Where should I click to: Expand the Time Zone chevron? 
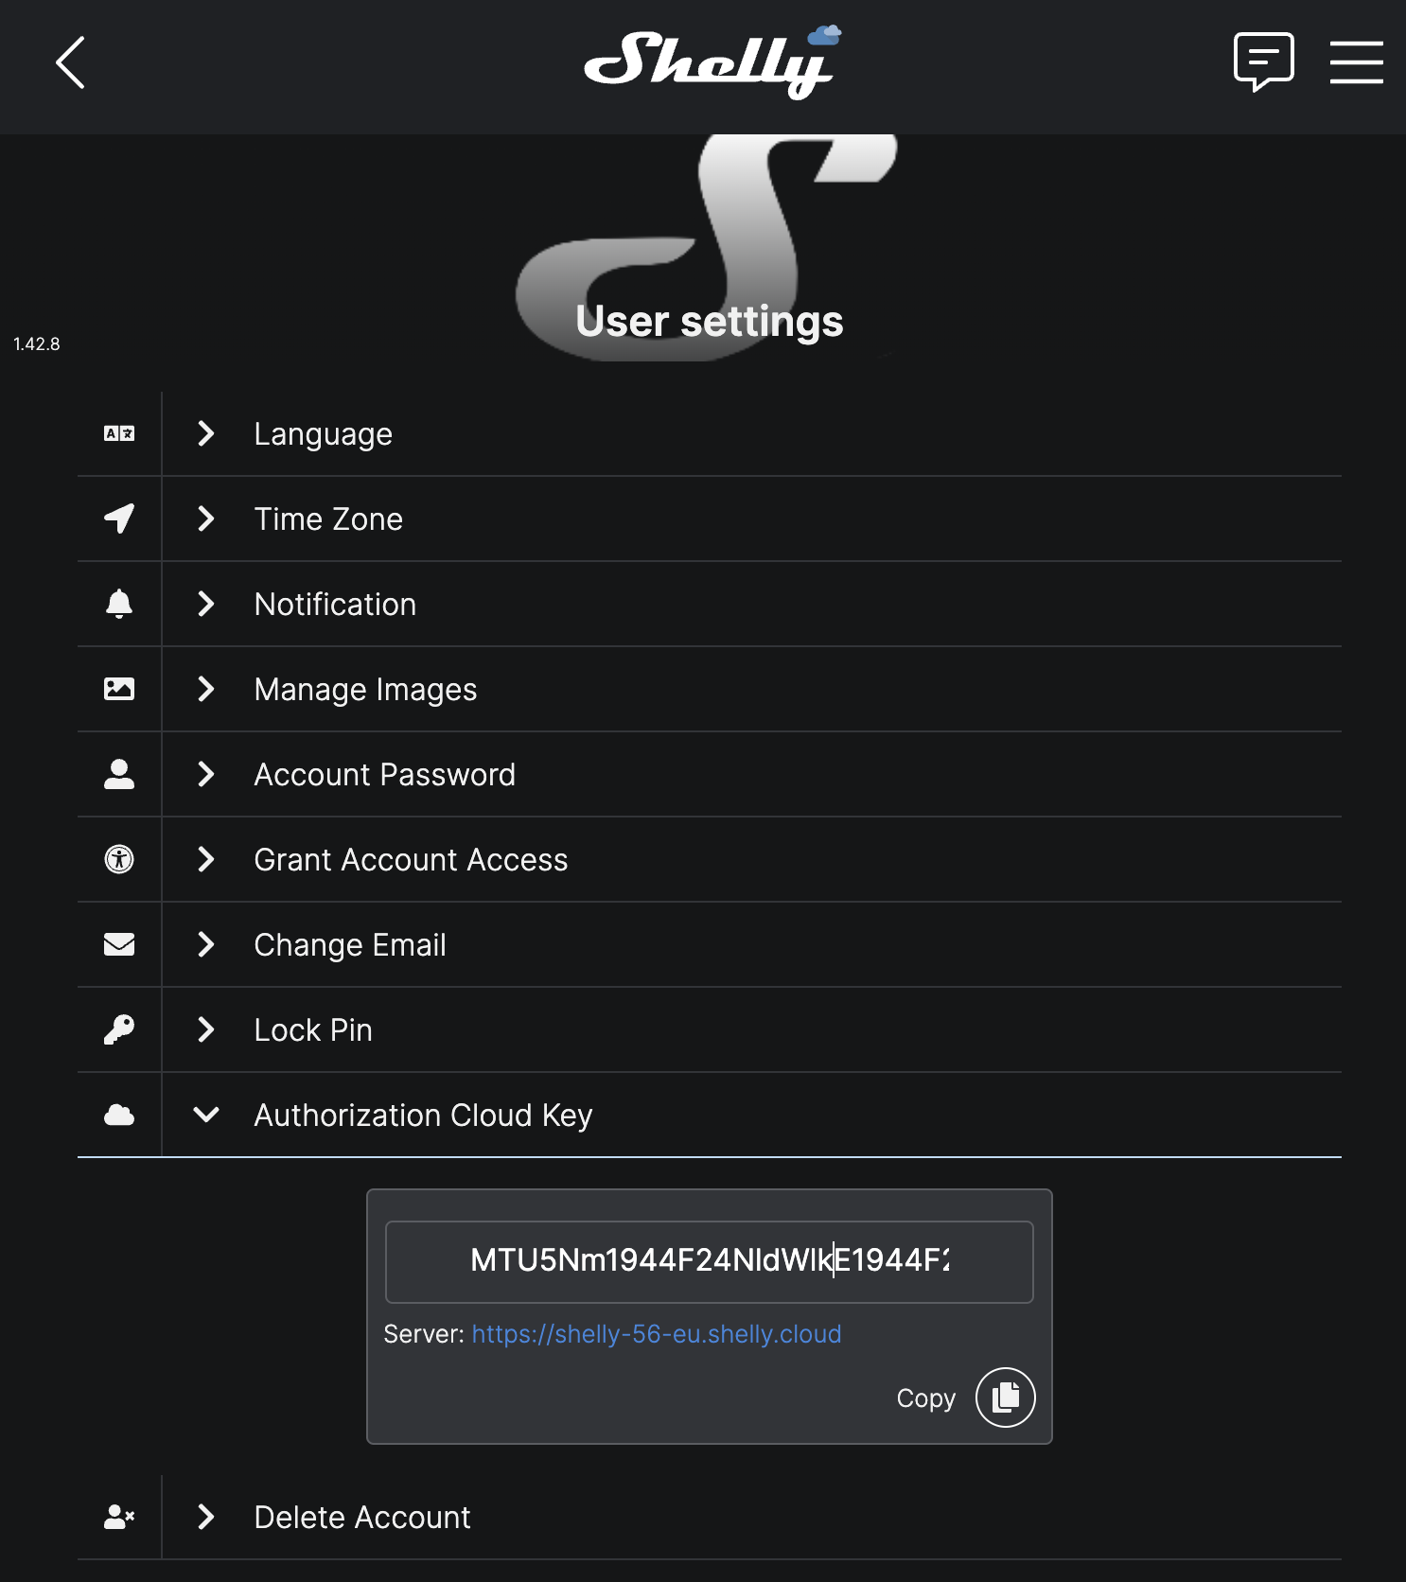[x=205, y=519]
